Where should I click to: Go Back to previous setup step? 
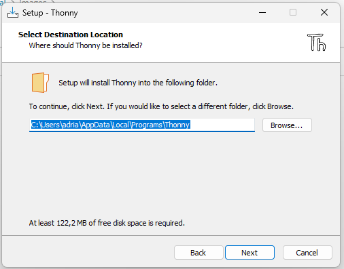199,253
